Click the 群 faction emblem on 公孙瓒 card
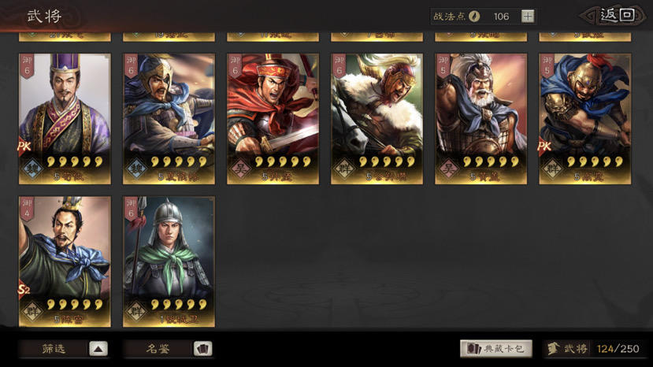 coord(344,169)
